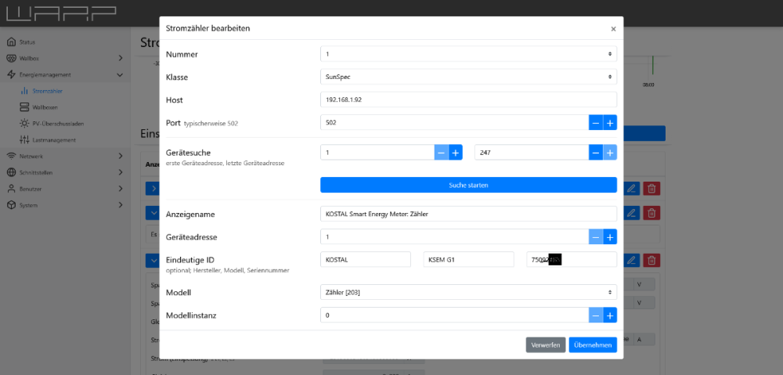Increase first Gerätesuche address with plus
The height and width of the screenshot is (375, 783).
click(456, 153)
